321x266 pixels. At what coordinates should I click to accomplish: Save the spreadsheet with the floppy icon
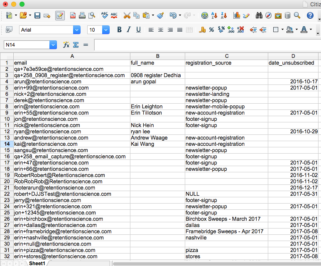[37, 15]
